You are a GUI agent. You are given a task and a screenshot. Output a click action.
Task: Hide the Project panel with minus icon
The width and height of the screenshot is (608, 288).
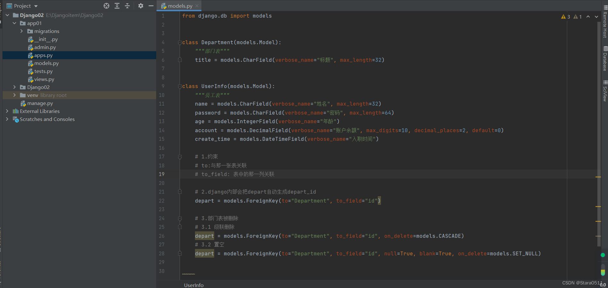coord(151,6)
